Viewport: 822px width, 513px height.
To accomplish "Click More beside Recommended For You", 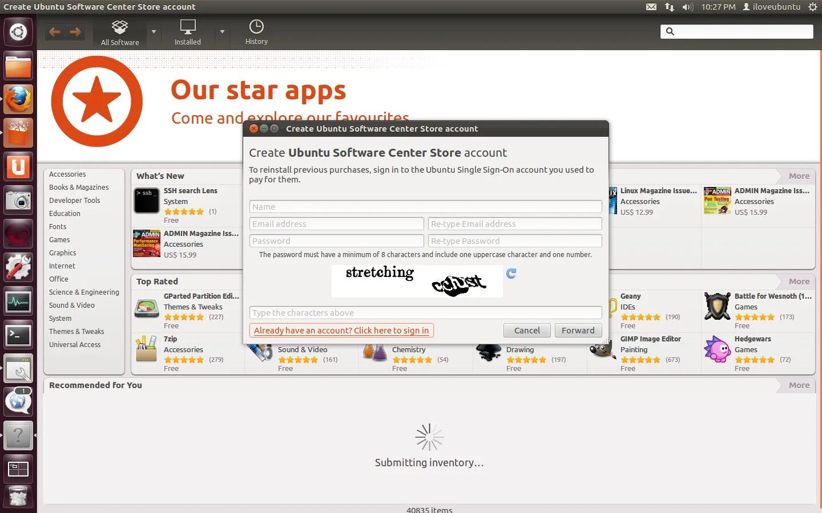I will (799, 385).
